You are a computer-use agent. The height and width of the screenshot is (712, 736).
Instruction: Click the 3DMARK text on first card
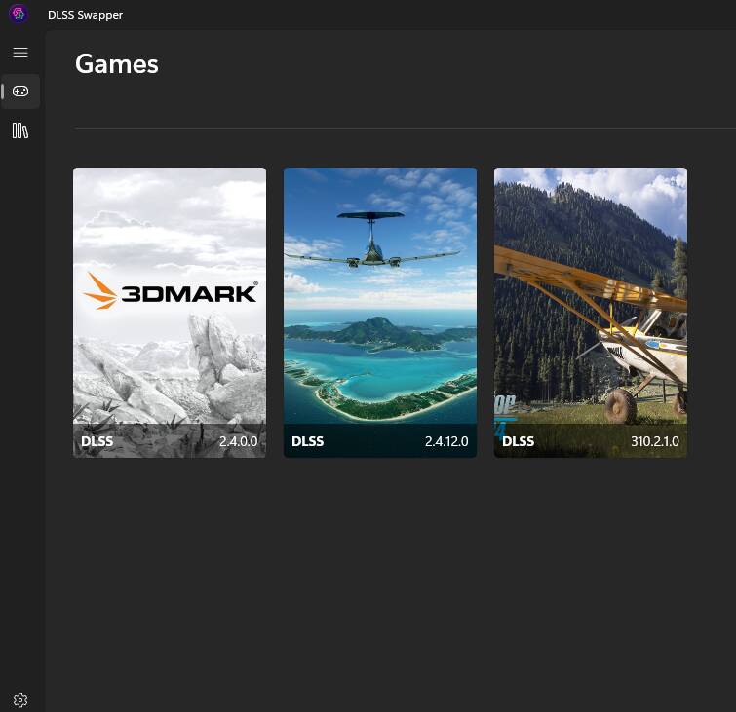point(189,294)
